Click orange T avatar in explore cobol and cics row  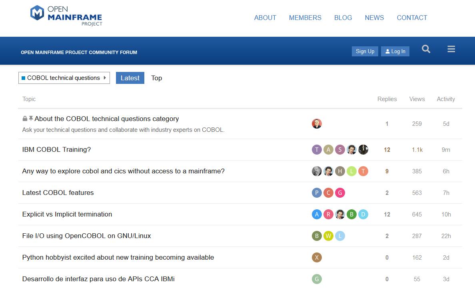pyautogui.click(x=363, y=171)
